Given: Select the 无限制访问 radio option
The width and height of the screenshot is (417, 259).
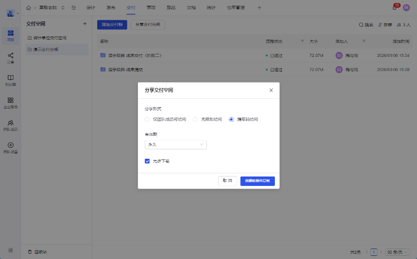Looking at the screenshot, I should tap(195, 120).
